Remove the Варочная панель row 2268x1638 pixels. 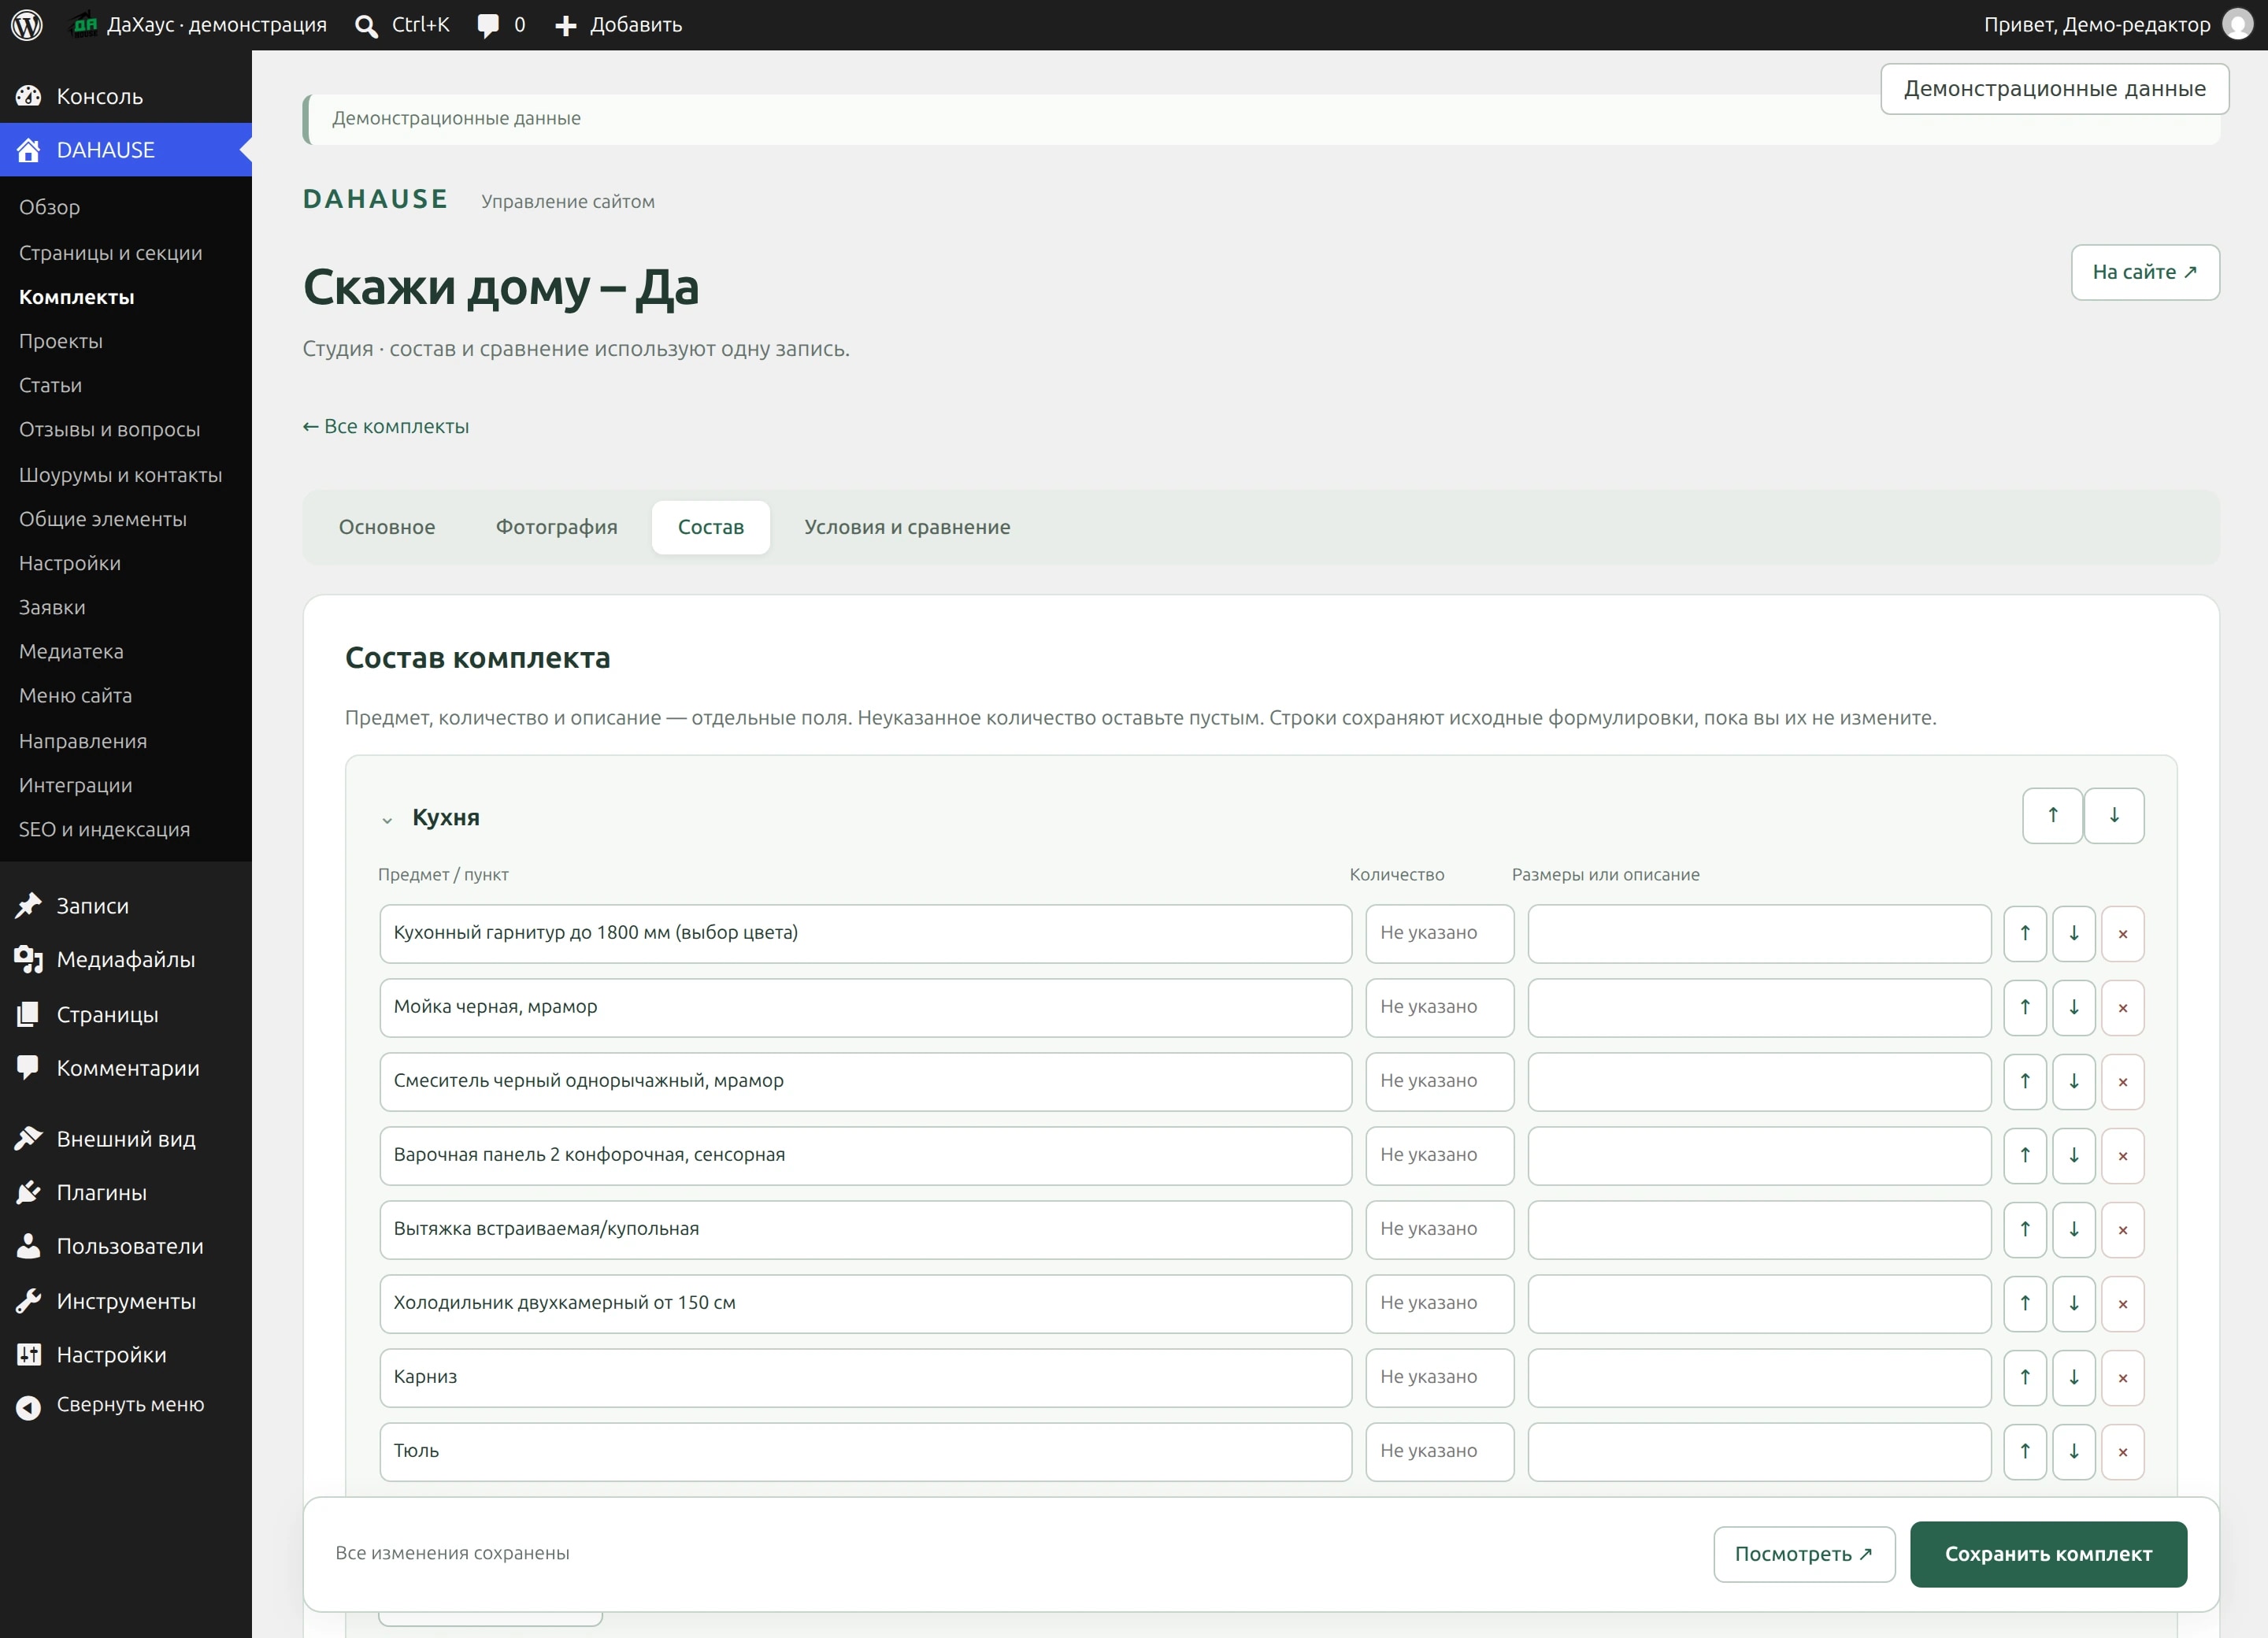coord(2123,1155)
